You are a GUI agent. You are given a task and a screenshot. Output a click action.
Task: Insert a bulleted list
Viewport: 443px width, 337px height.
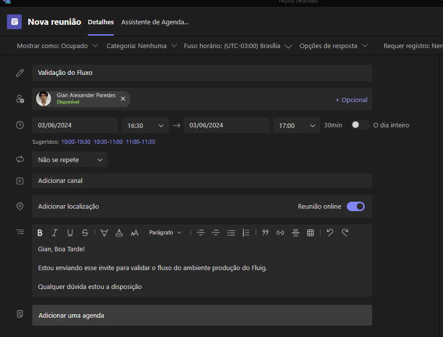(231, 233)
